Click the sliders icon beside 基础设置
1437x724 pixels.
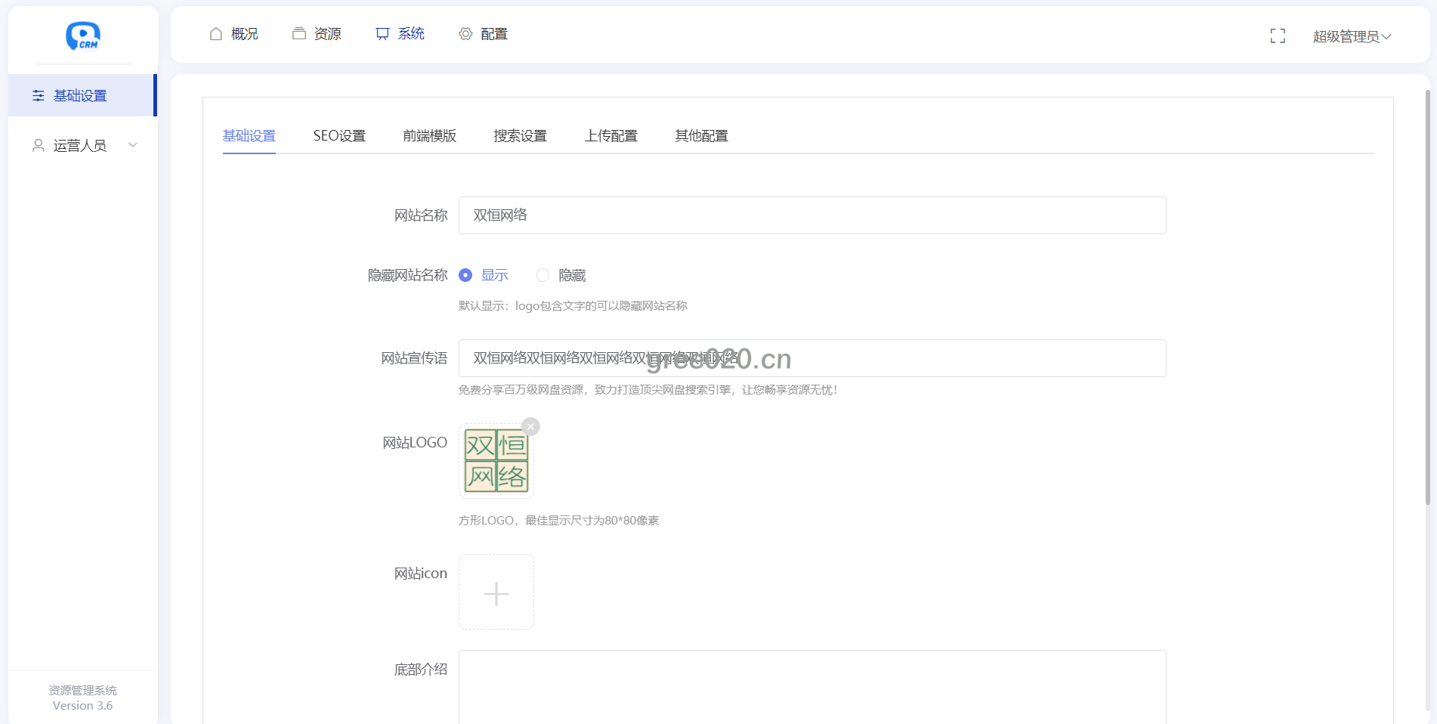[x=39, y=96]
